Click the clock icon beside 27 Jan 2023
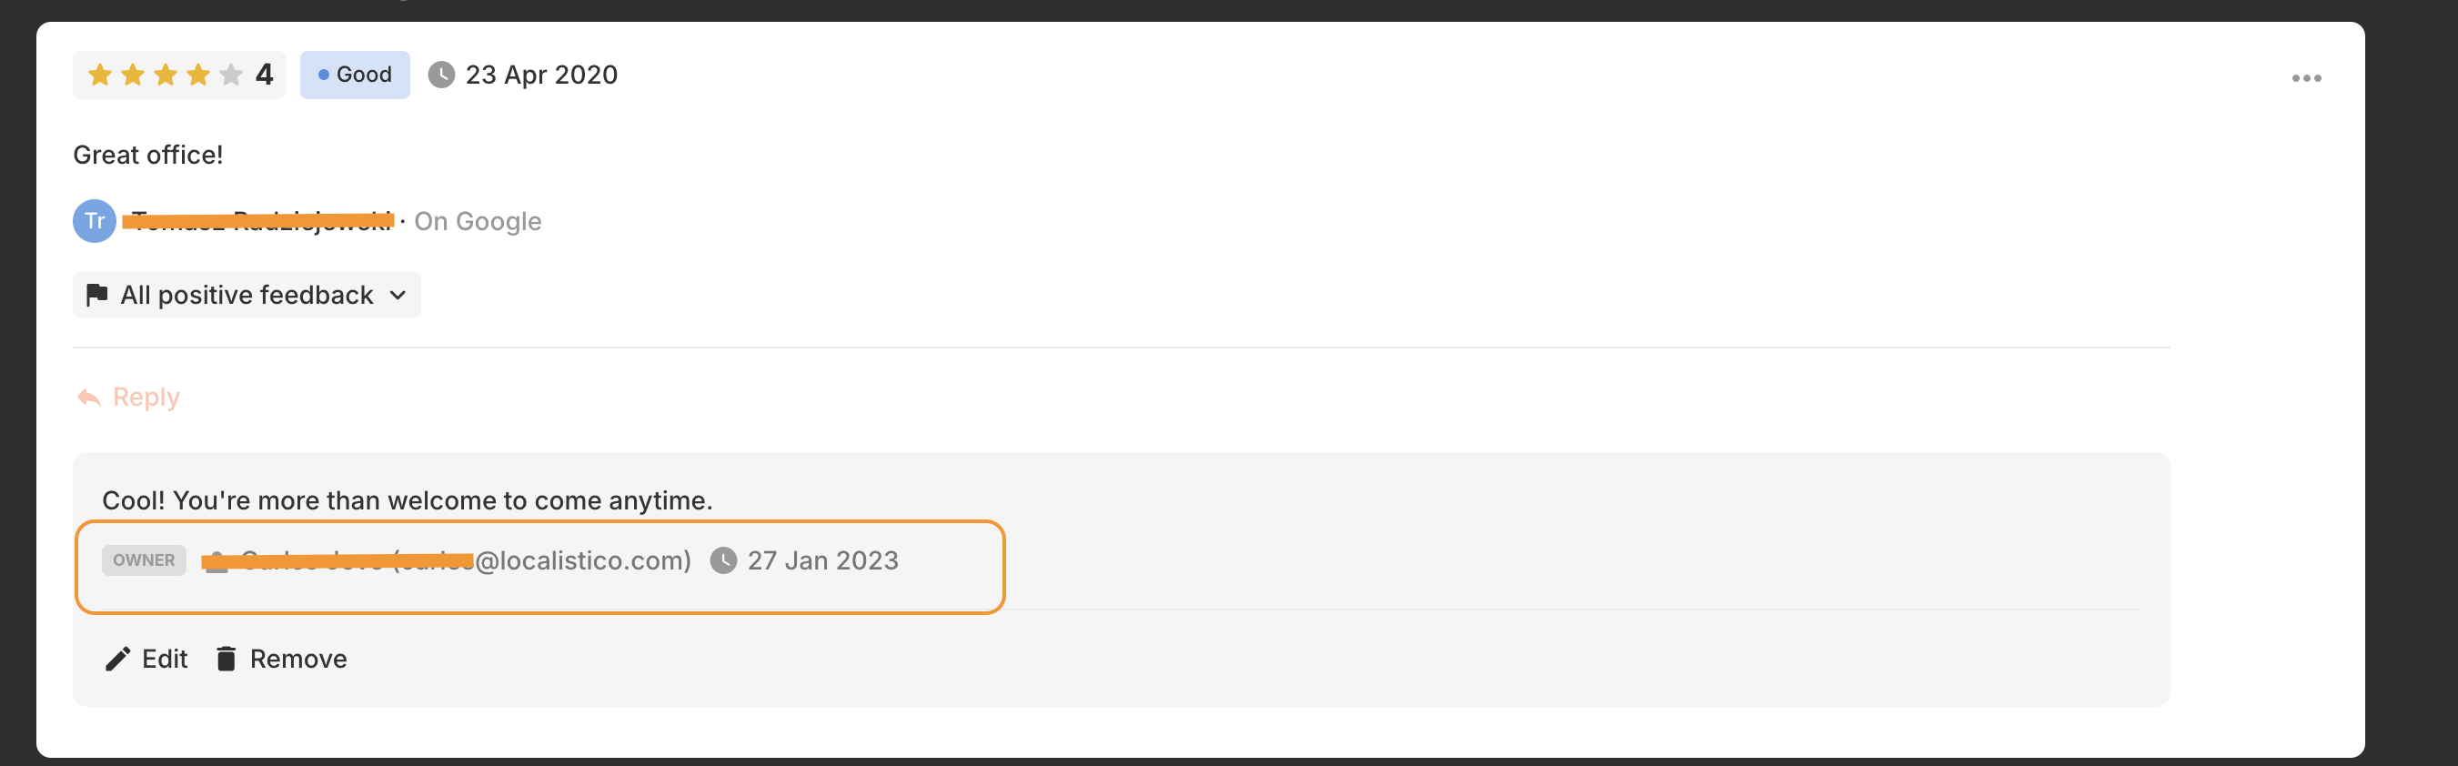2458x766 pixels. (723, 561)
